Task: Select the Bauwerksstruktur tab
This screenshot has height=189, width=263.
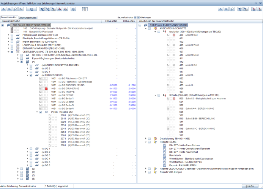Action: tap(9, 17)
